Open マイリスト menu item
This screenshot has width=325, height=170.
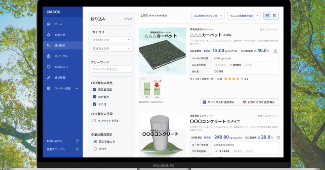point(63,56)
